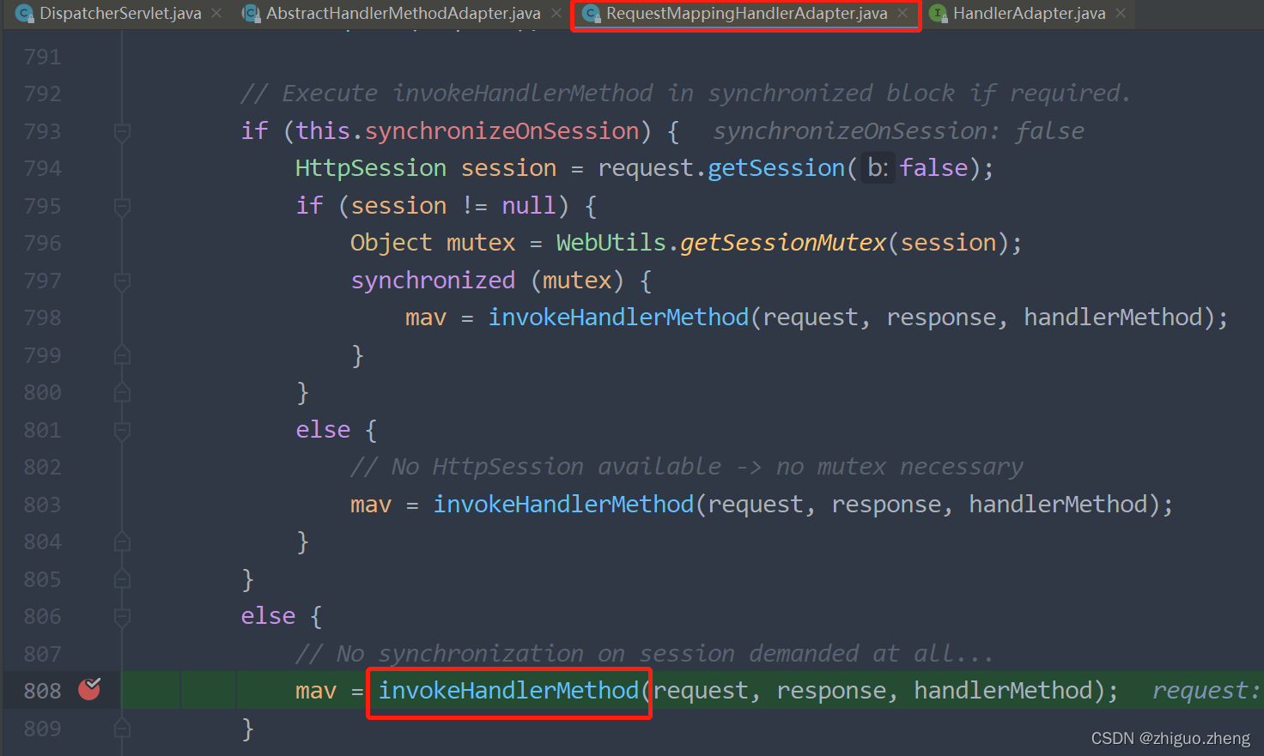The height and width of the screenshot is (756, 1264).
Task: Click the 'b:' parameter hint on line 794
Action: [x=878, y=168]
